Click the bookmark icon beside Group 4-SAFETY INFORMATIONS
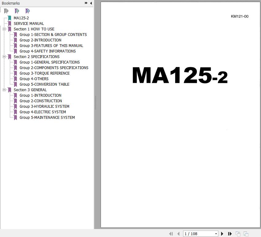 coord(15,51)
